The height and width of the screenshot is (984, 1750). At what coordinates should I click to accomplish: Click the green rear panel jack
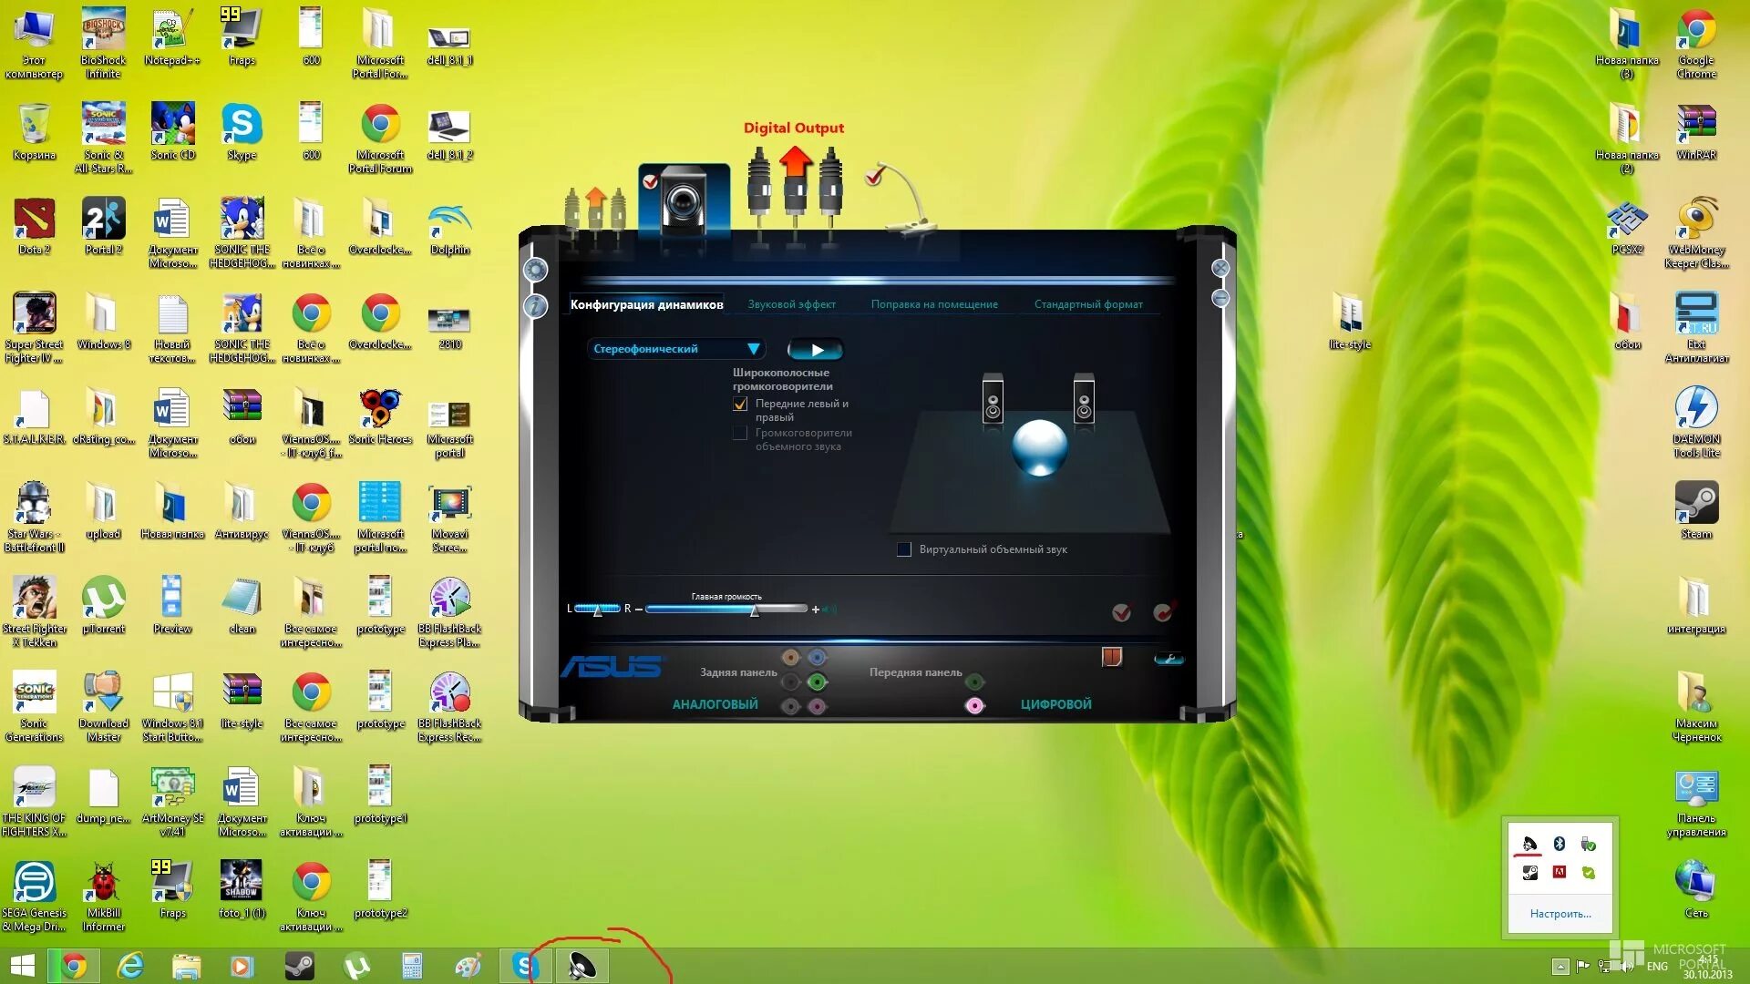point(818,681)
